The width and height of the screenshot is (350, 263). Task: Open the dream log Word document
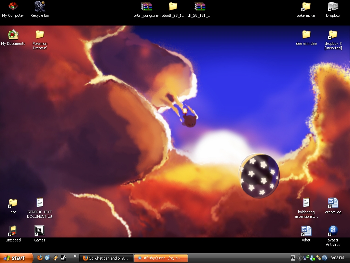click(333, 203)
